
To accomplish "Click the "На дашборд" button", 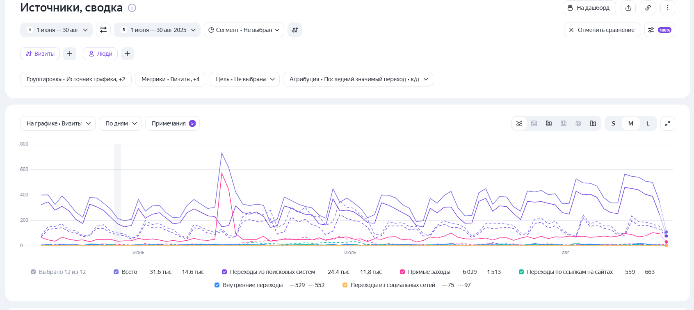I will click(589, 8).
